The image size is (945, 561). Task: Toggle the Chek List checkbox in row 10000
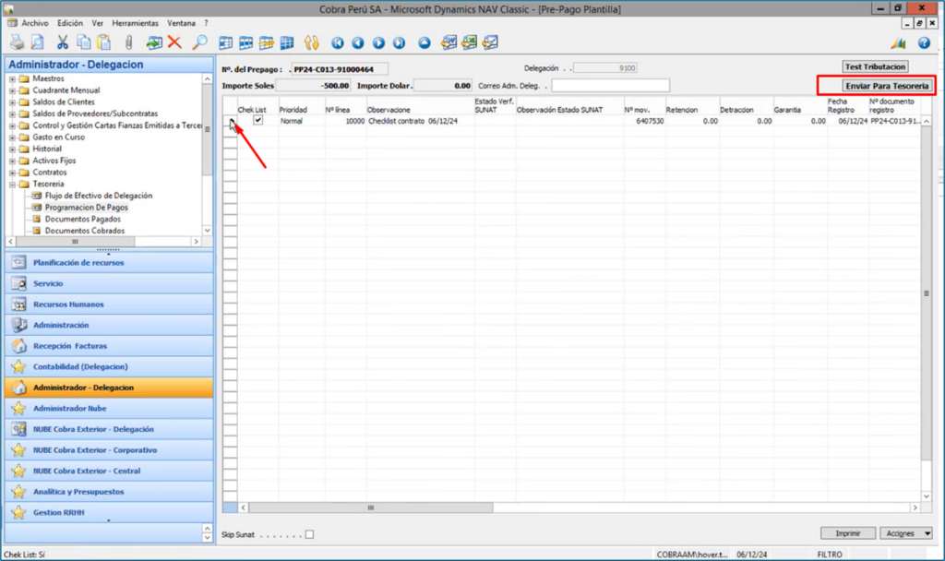tap(258, 120)
